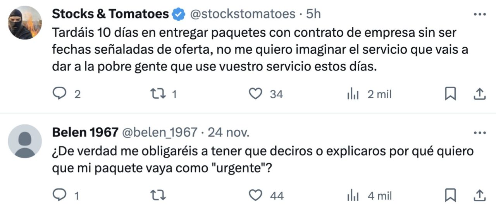
Task: Open Stocks & Tomatoes profile picture
Action: (x=25, y=22)
